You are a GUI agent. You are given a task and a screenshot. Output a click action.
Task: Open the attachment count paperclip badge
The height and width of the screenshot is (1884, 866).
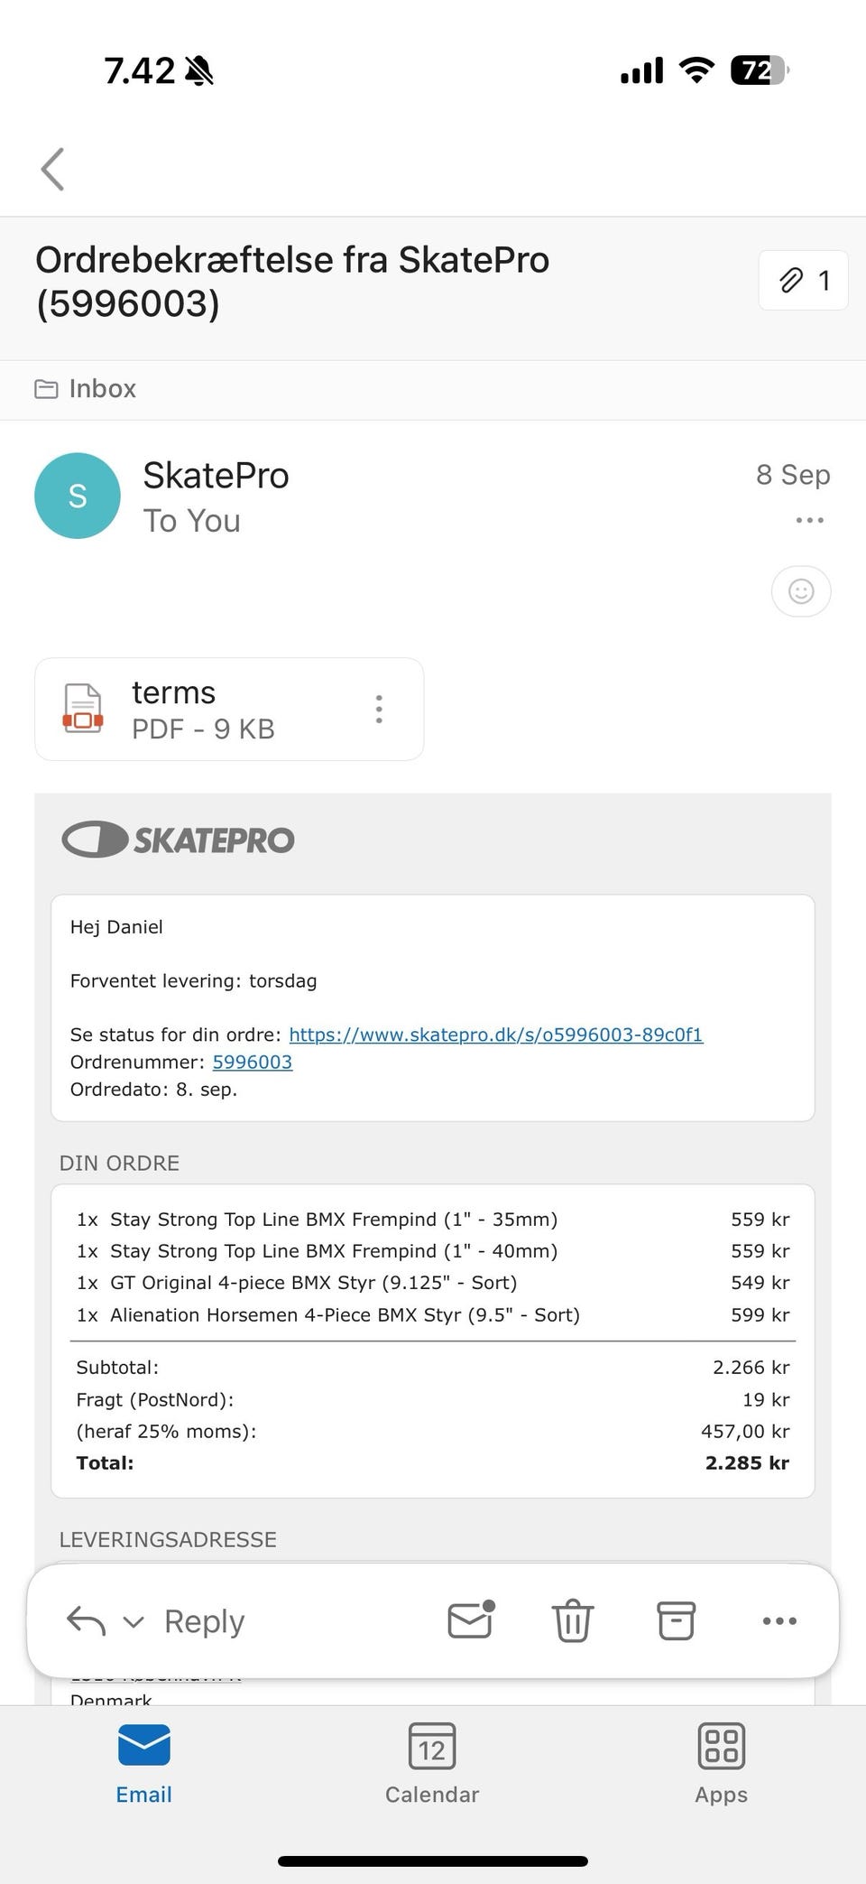click(803, 281)
